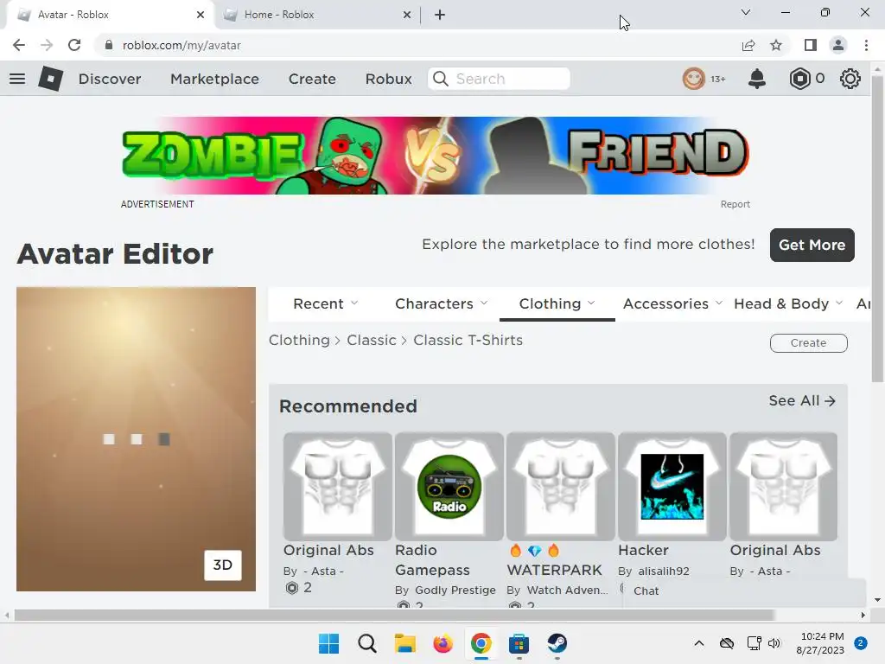Toggle the browser side panel icon
This screenshot has height=664, width=885.
(811, 45)
